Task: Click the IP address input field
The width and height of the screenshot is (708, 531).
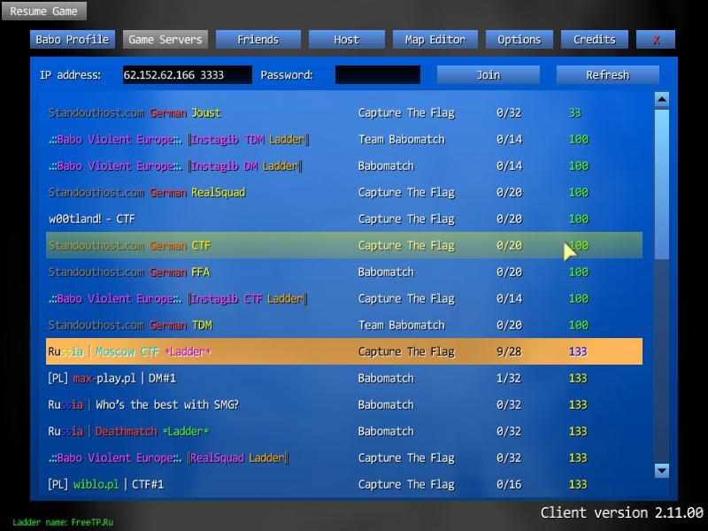Action: [x=187, y=75]
